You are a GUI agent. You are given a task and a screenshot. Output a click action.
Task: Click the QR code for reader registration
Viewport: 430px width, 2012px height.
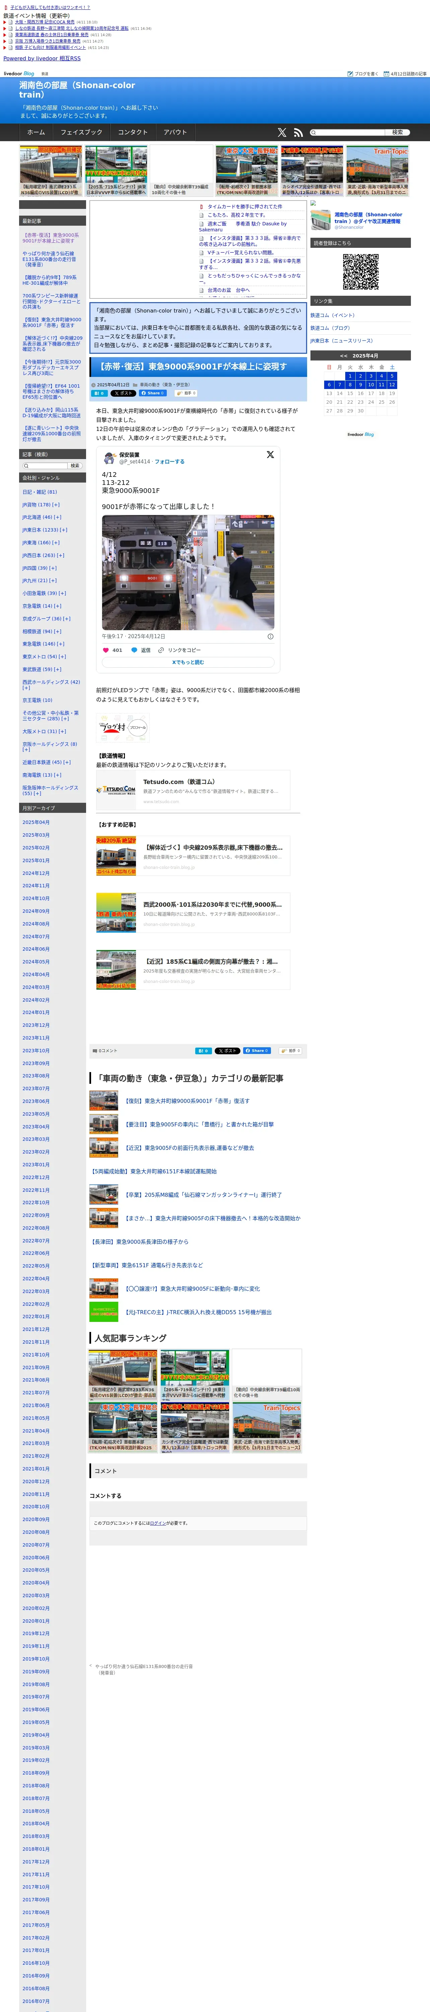click(361, 272)
